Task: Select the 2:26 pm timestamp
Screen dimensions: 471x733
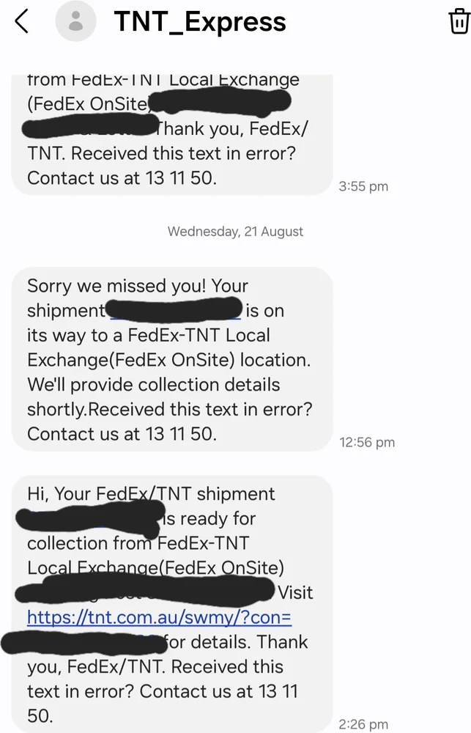Action: click(x=364, y=722)
